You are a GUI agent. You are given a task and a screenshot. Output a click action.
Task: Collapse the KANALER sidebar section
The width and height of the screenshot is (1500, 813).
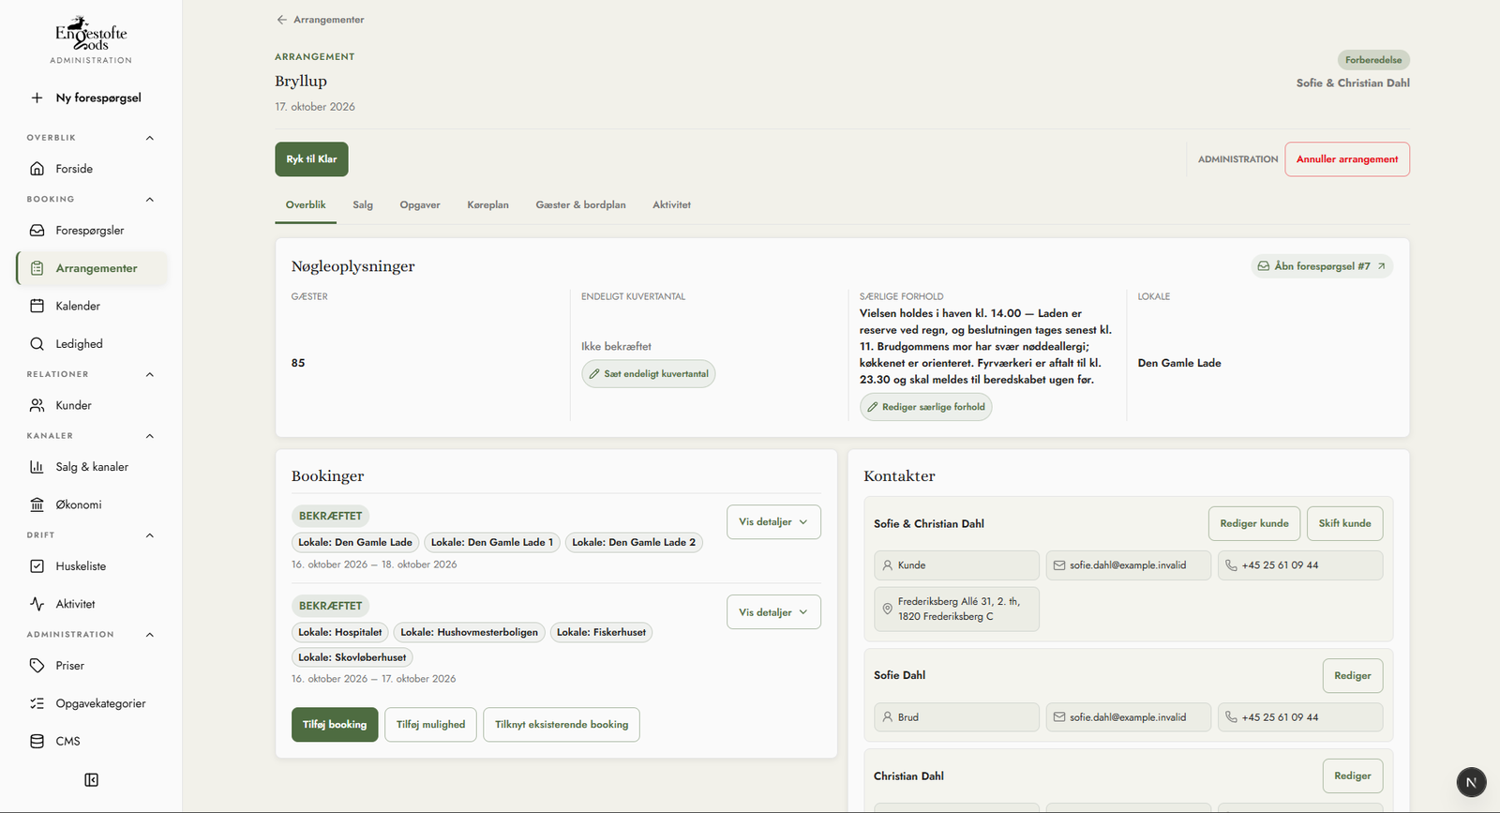(149, 436)
